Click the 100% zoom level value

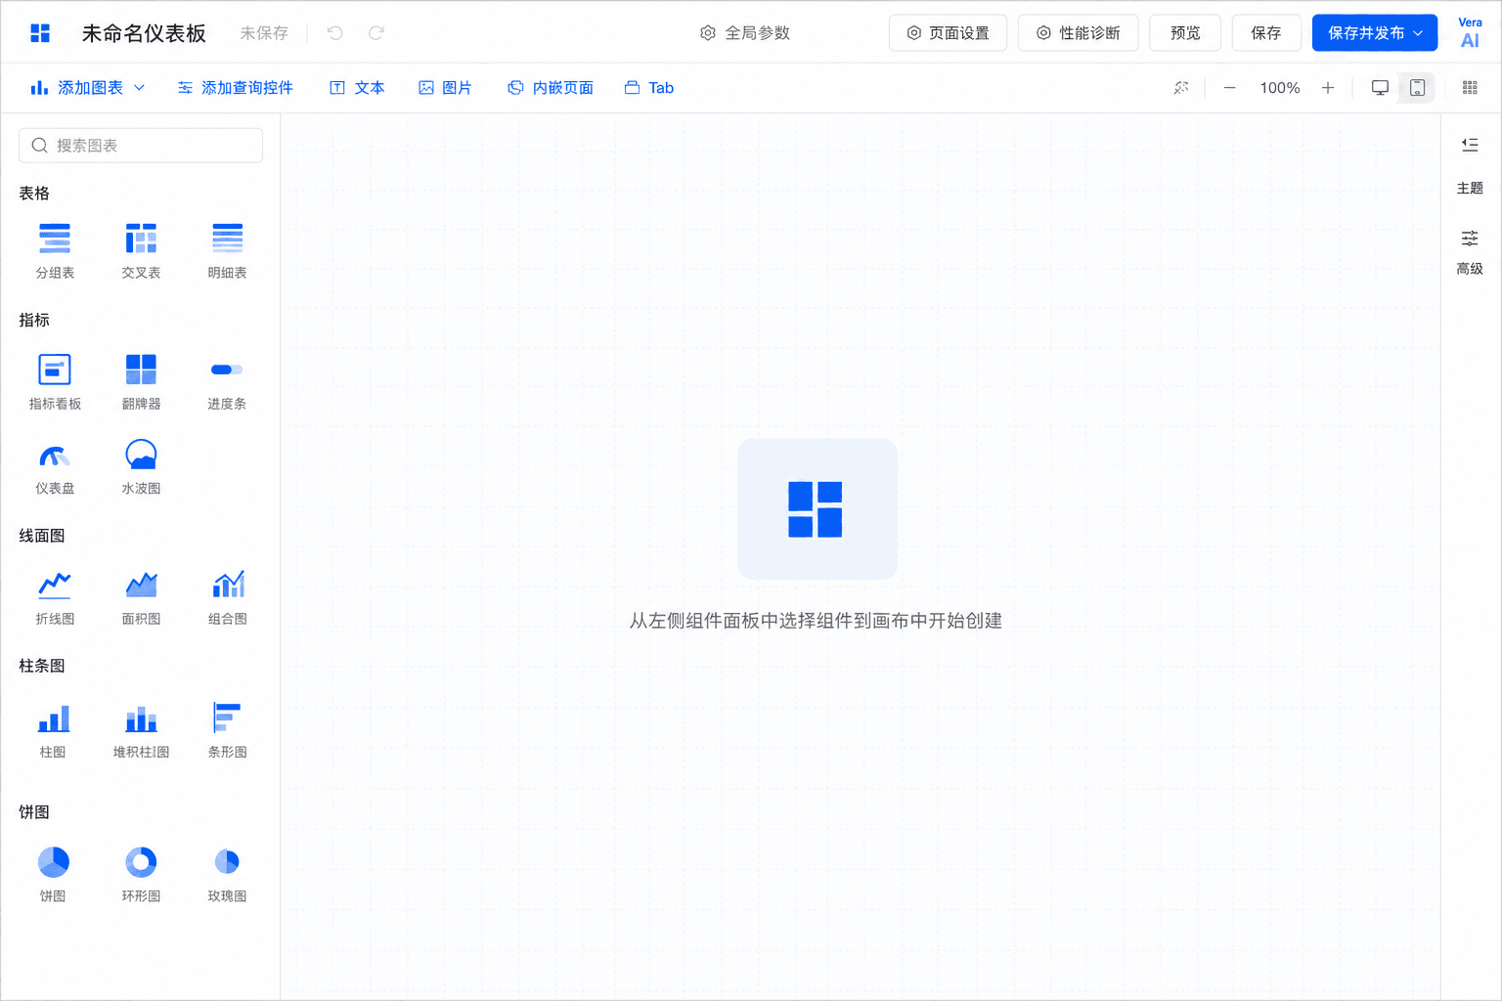point(1279,88)
